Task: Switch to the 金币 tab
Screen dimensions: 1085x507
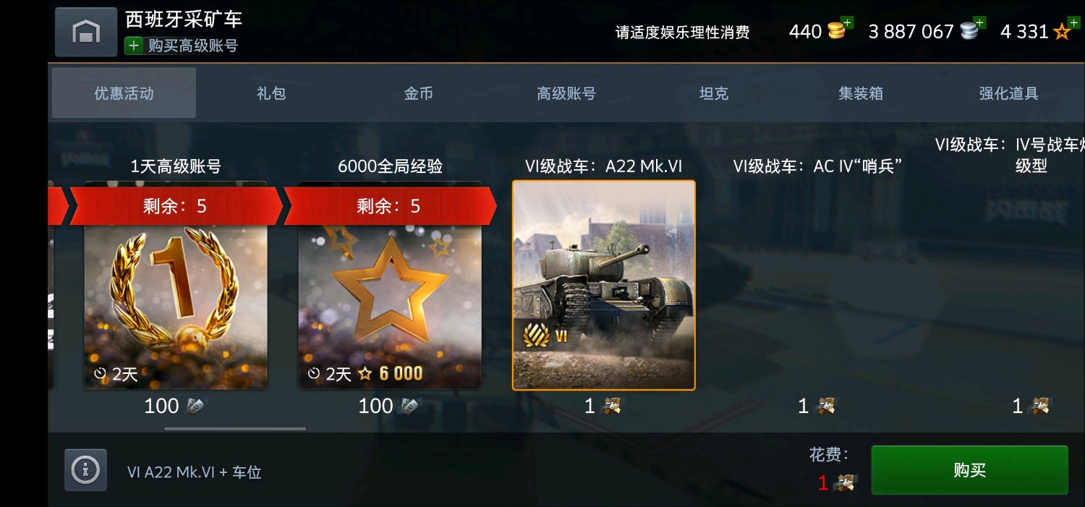Action: click(x=419, y=93)
